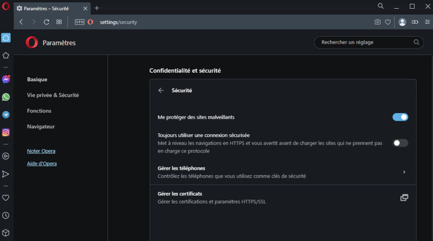Image resolution: width=433 pixels, height=241 pixels.
Task: Open Gérer les certificats external window
Action: click(404, 197)
